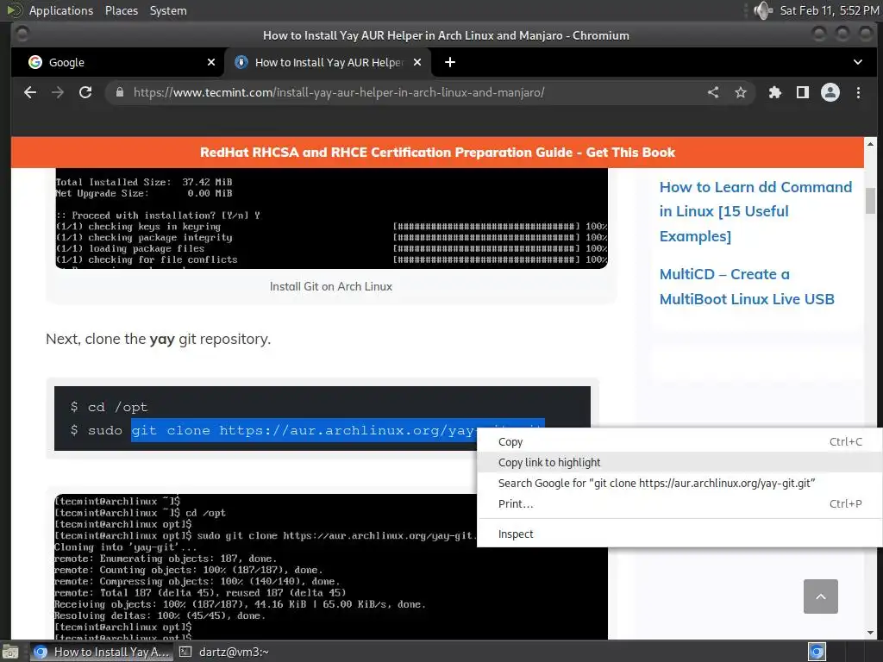Select Search Google for git clone entry
This screenshot has height=662, width=883.
[x=679, y=483]
